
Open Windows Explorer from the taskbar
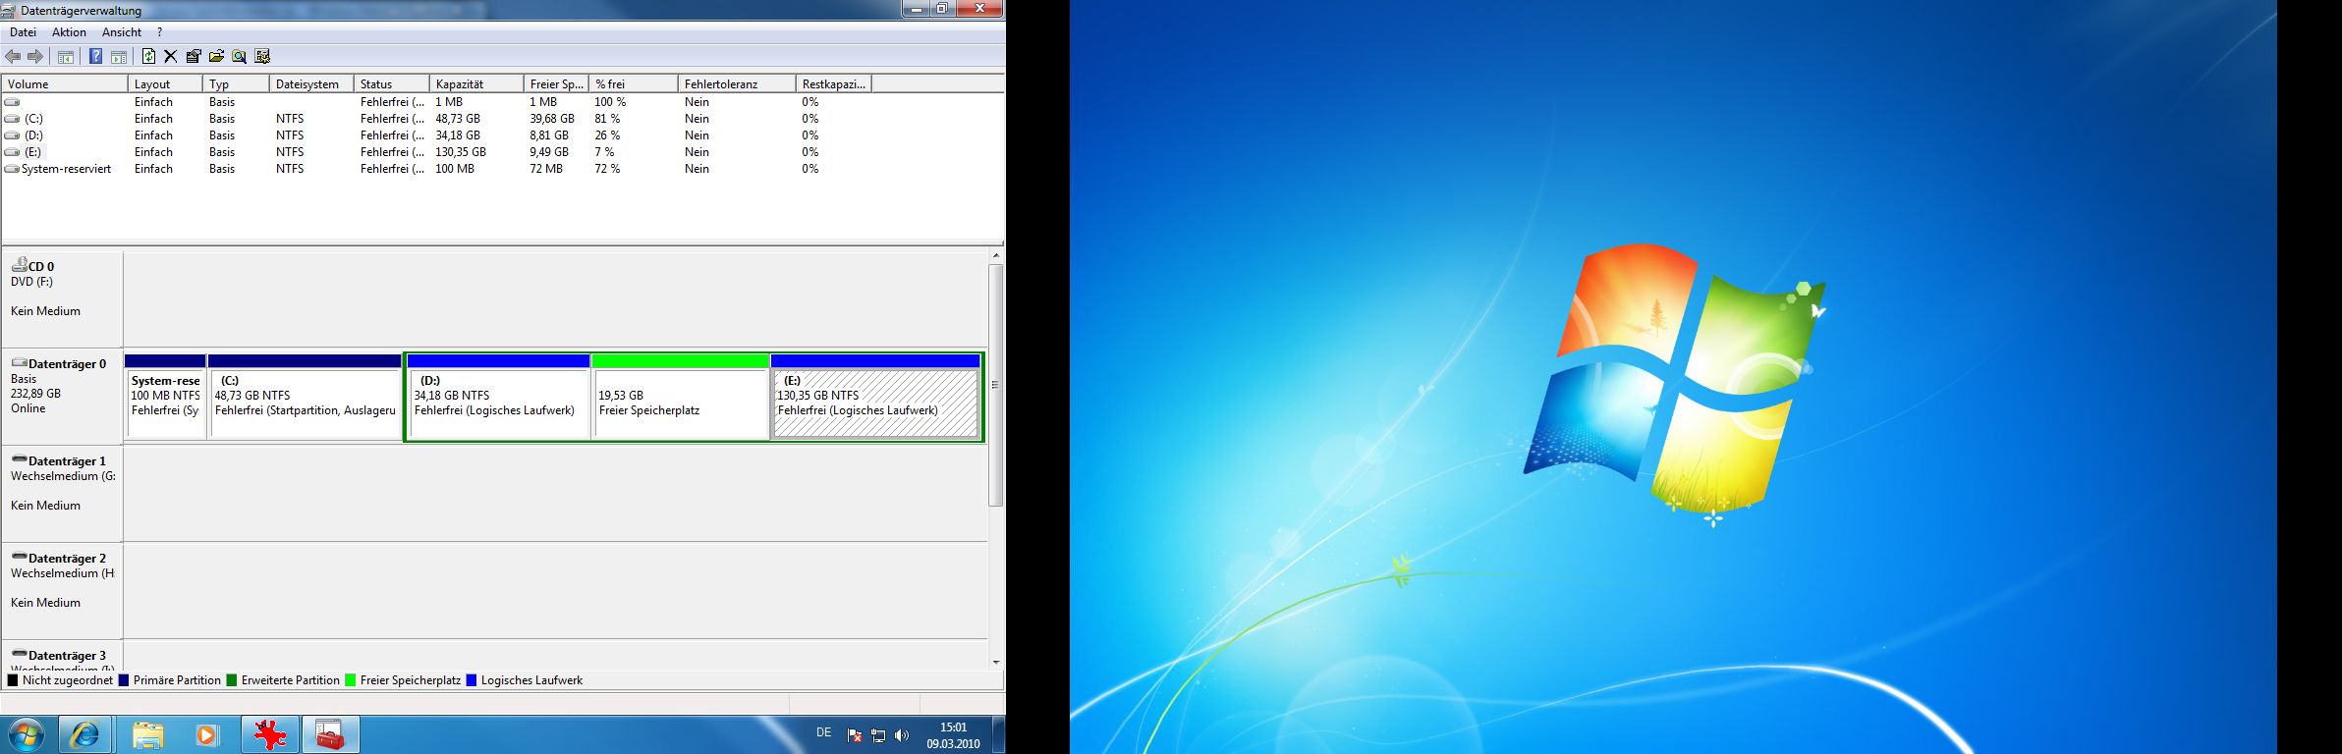click(x=147, y=734)
